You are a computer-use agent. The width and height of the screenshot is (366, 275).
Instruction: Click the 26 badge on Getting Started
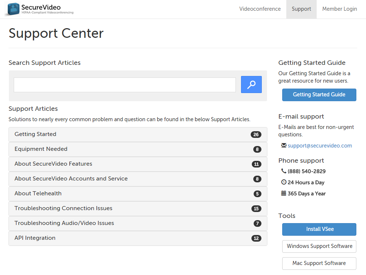pos(256,135)
